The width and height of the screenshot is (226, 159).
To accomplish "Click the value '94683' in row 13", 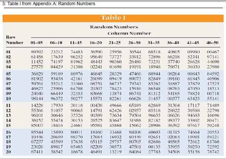I will coord(193,115).
